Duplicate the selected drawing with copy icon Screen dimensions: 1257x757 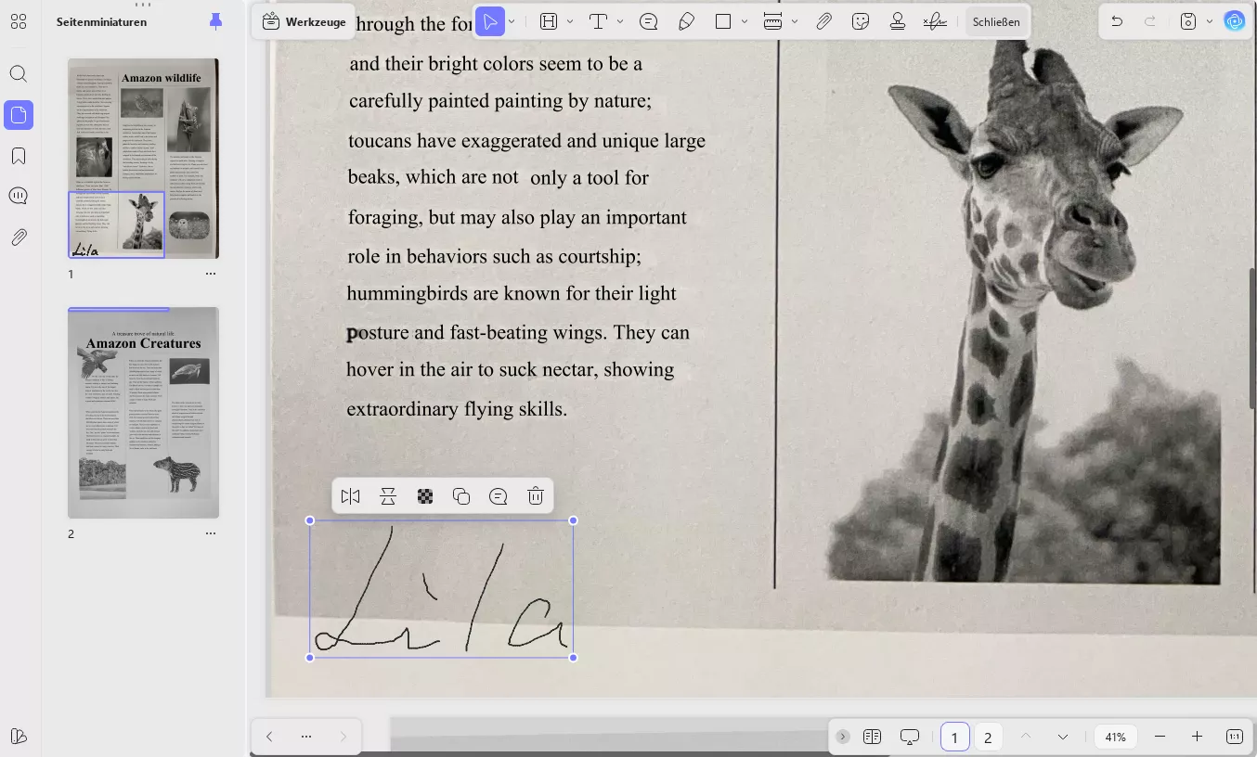(461, 496)
